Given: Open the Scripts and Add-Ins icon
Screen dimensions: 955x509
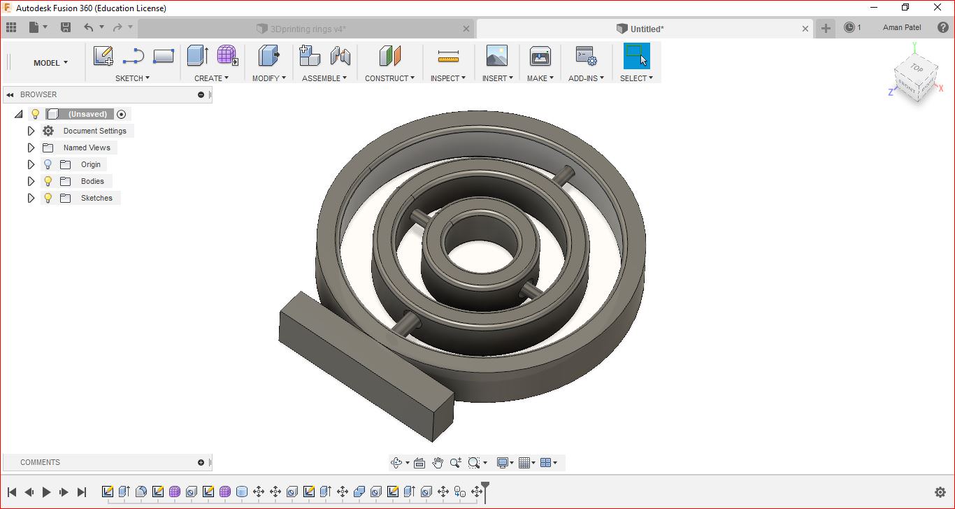Looking at the screenshot, I should [586, 56].
